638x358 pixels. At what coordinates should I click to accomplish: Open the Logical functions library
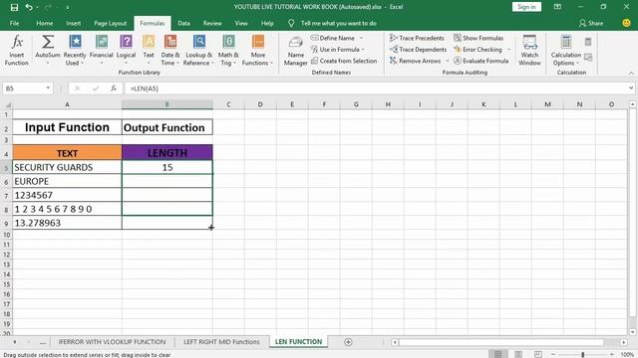(x=127, y=51)
